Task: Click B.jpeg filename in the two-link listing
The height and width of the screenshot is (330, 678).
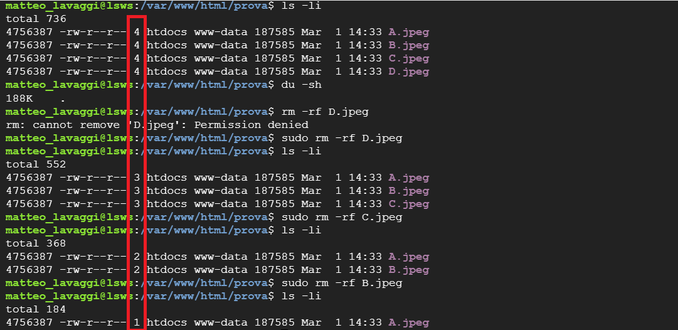Action: (x=408, y=270)
